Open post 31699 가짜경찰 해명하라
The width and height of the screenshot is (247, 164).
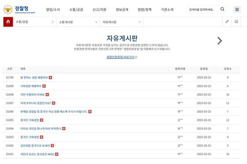click(x=31, y=86)
